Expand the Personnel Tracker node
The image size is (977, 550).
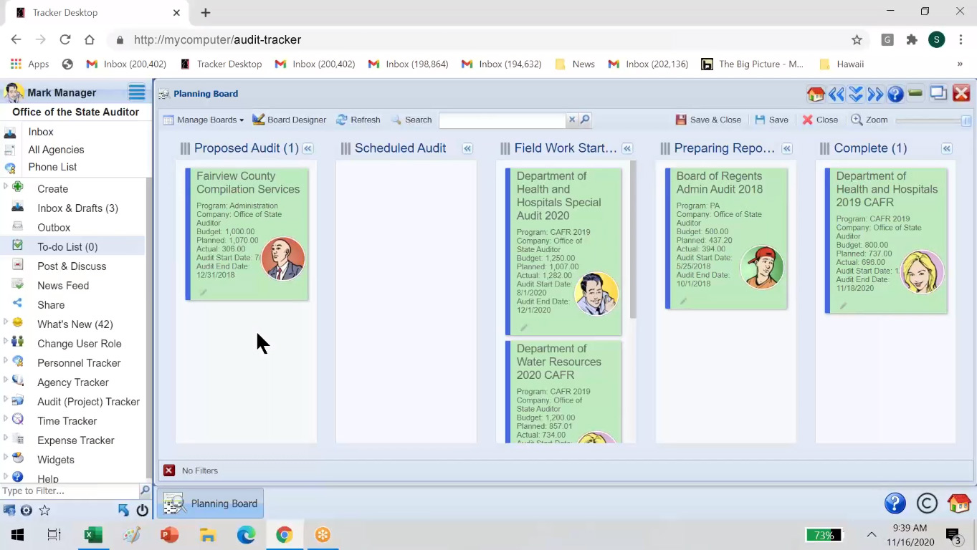point(6,361)
